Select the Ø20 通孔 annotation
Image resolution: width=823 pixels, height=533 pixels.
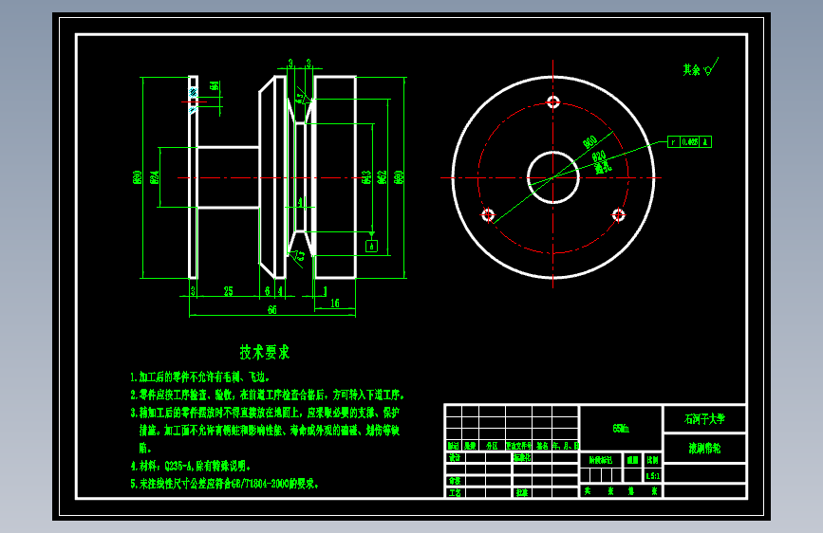(x=602, y=161)
